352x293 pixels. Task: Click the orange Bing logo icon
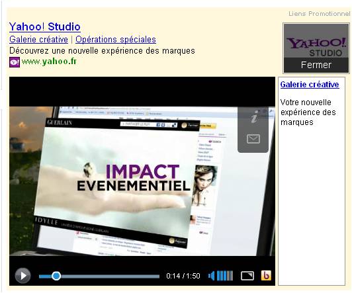pos(266,276)
